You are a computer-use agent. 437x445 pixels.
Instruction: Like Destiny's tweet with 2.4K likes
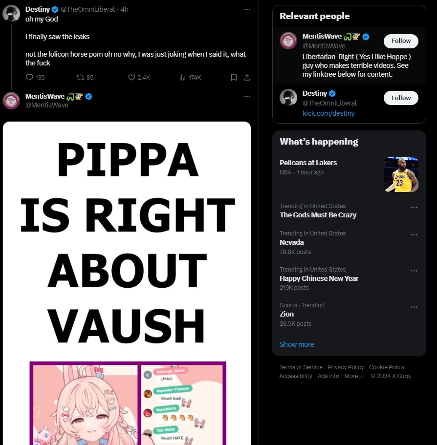click(x=131, y=77)
